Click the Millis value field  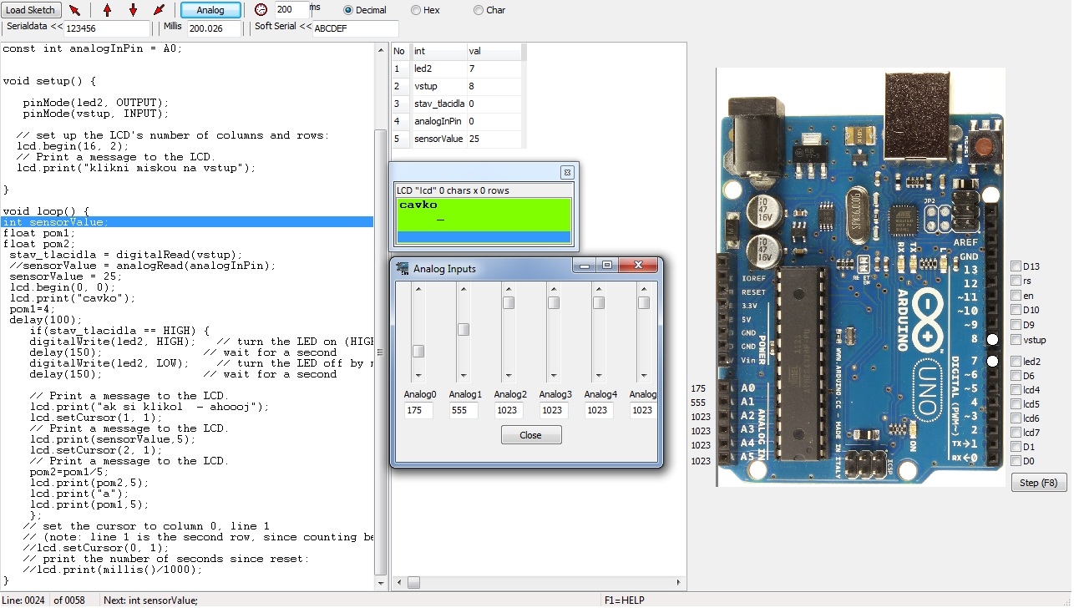tap(215, 28)
